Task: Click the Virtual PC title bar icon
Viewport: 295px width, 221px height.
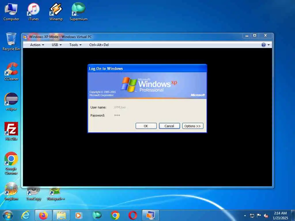Action: [x=25, y=37]
